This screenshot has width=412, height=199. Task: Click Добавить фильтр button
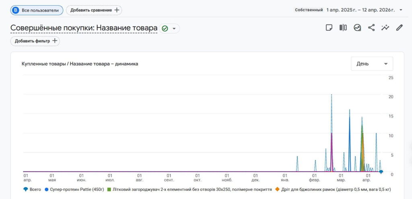pyautogui.click(x=35, y=41)
